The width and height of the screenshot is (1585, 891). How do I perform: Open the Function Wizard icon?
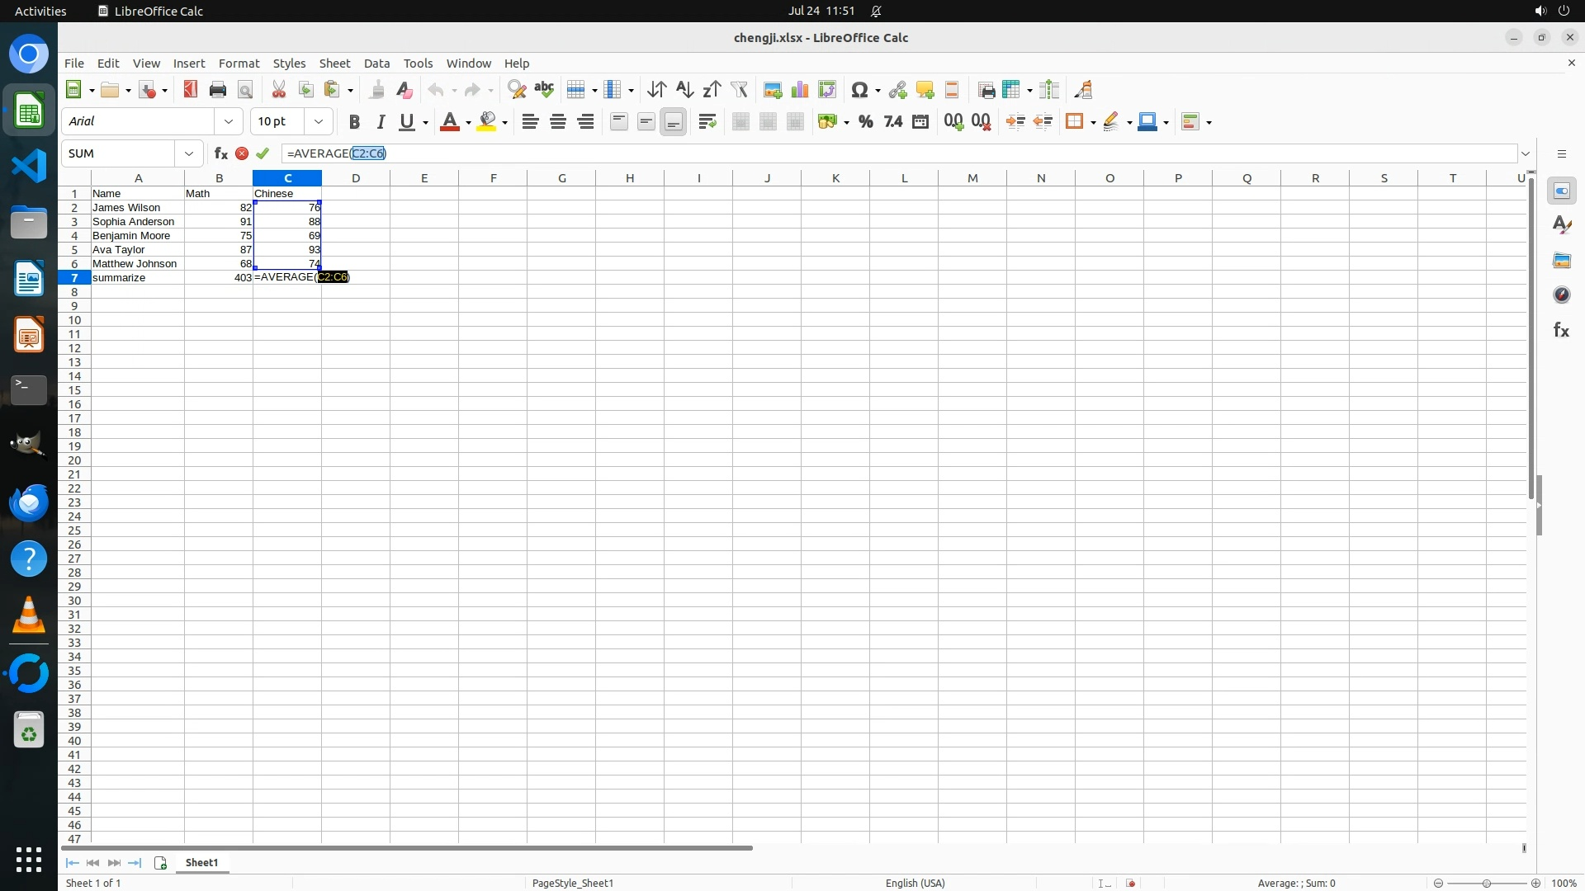click(220, 153)
